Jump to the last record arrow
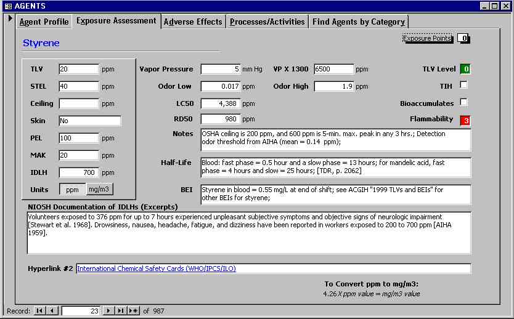The image size is (514, 319). tap(121, 311)
